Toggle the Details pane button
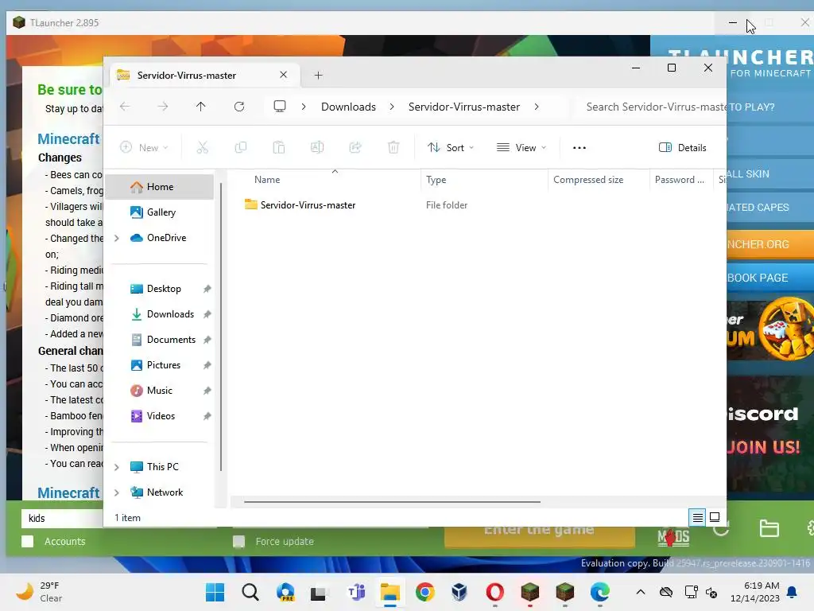814x611 pixels. (x=682, y=147)
